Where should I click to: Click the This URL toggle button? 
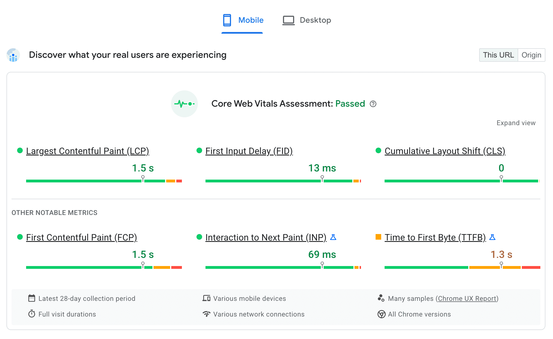click(499, 55)
